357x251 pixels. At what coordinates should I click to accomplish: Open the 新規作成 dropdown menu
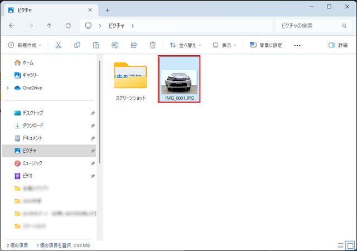25,45
